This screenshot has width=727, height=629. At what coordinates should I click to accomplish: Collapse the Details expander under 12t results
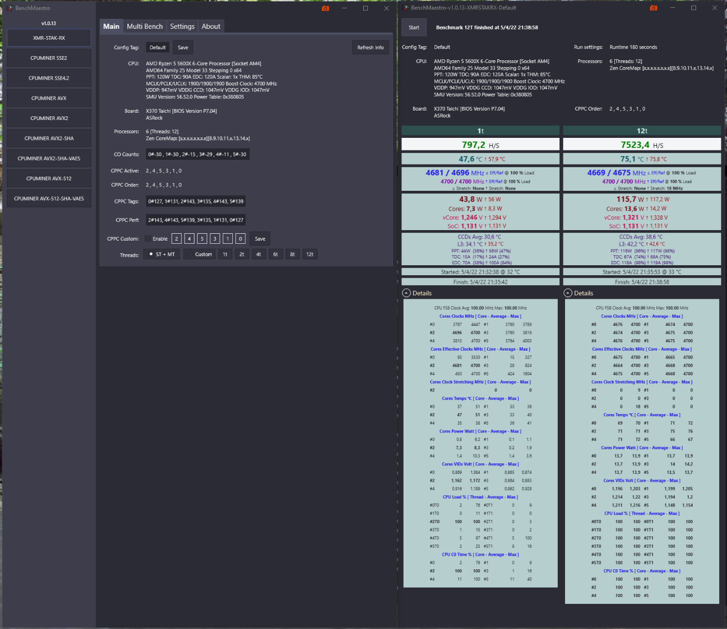(568, 293)
